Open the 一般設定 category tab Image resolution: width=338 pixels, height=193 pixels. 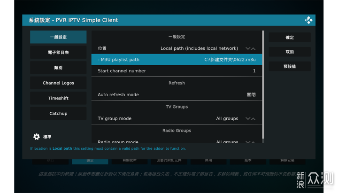point(58,37)
